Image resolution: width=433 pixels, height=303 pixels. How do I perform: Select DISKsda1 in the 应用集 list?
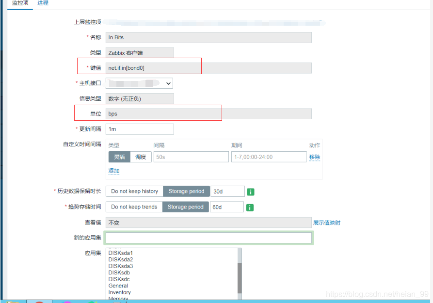click(120, 253)
